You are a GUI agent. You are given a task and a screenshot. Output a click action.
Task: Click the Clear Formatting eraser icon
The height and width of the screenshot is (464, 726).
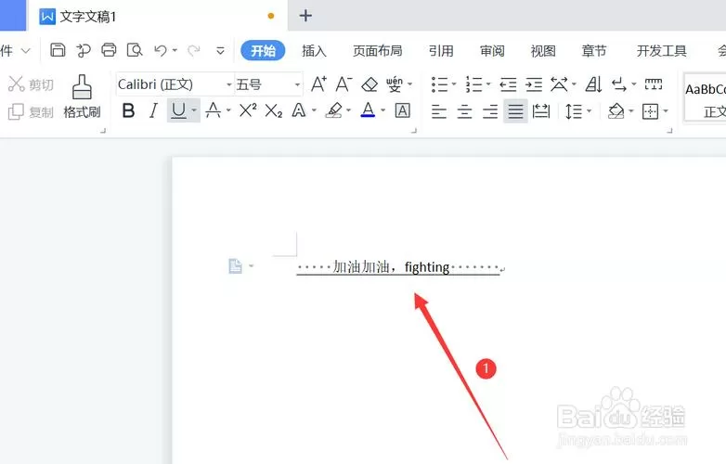click(x=369, y=84)
